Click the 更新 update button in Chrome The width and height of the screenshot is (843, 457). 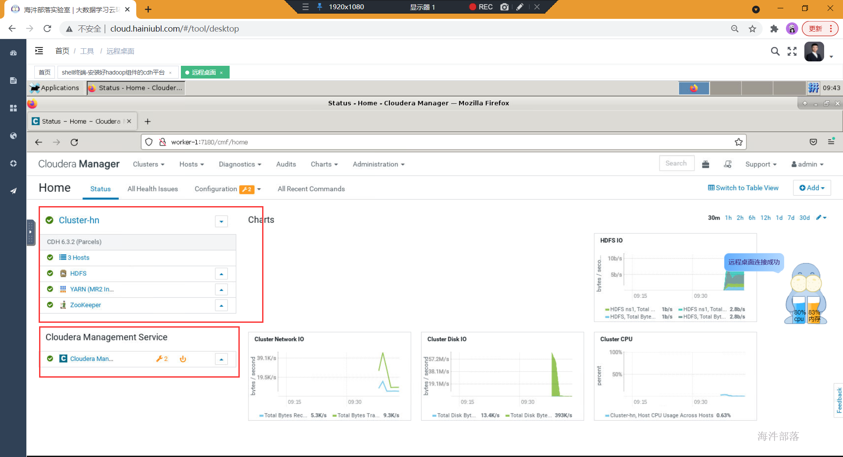click(x=820, y=29)
